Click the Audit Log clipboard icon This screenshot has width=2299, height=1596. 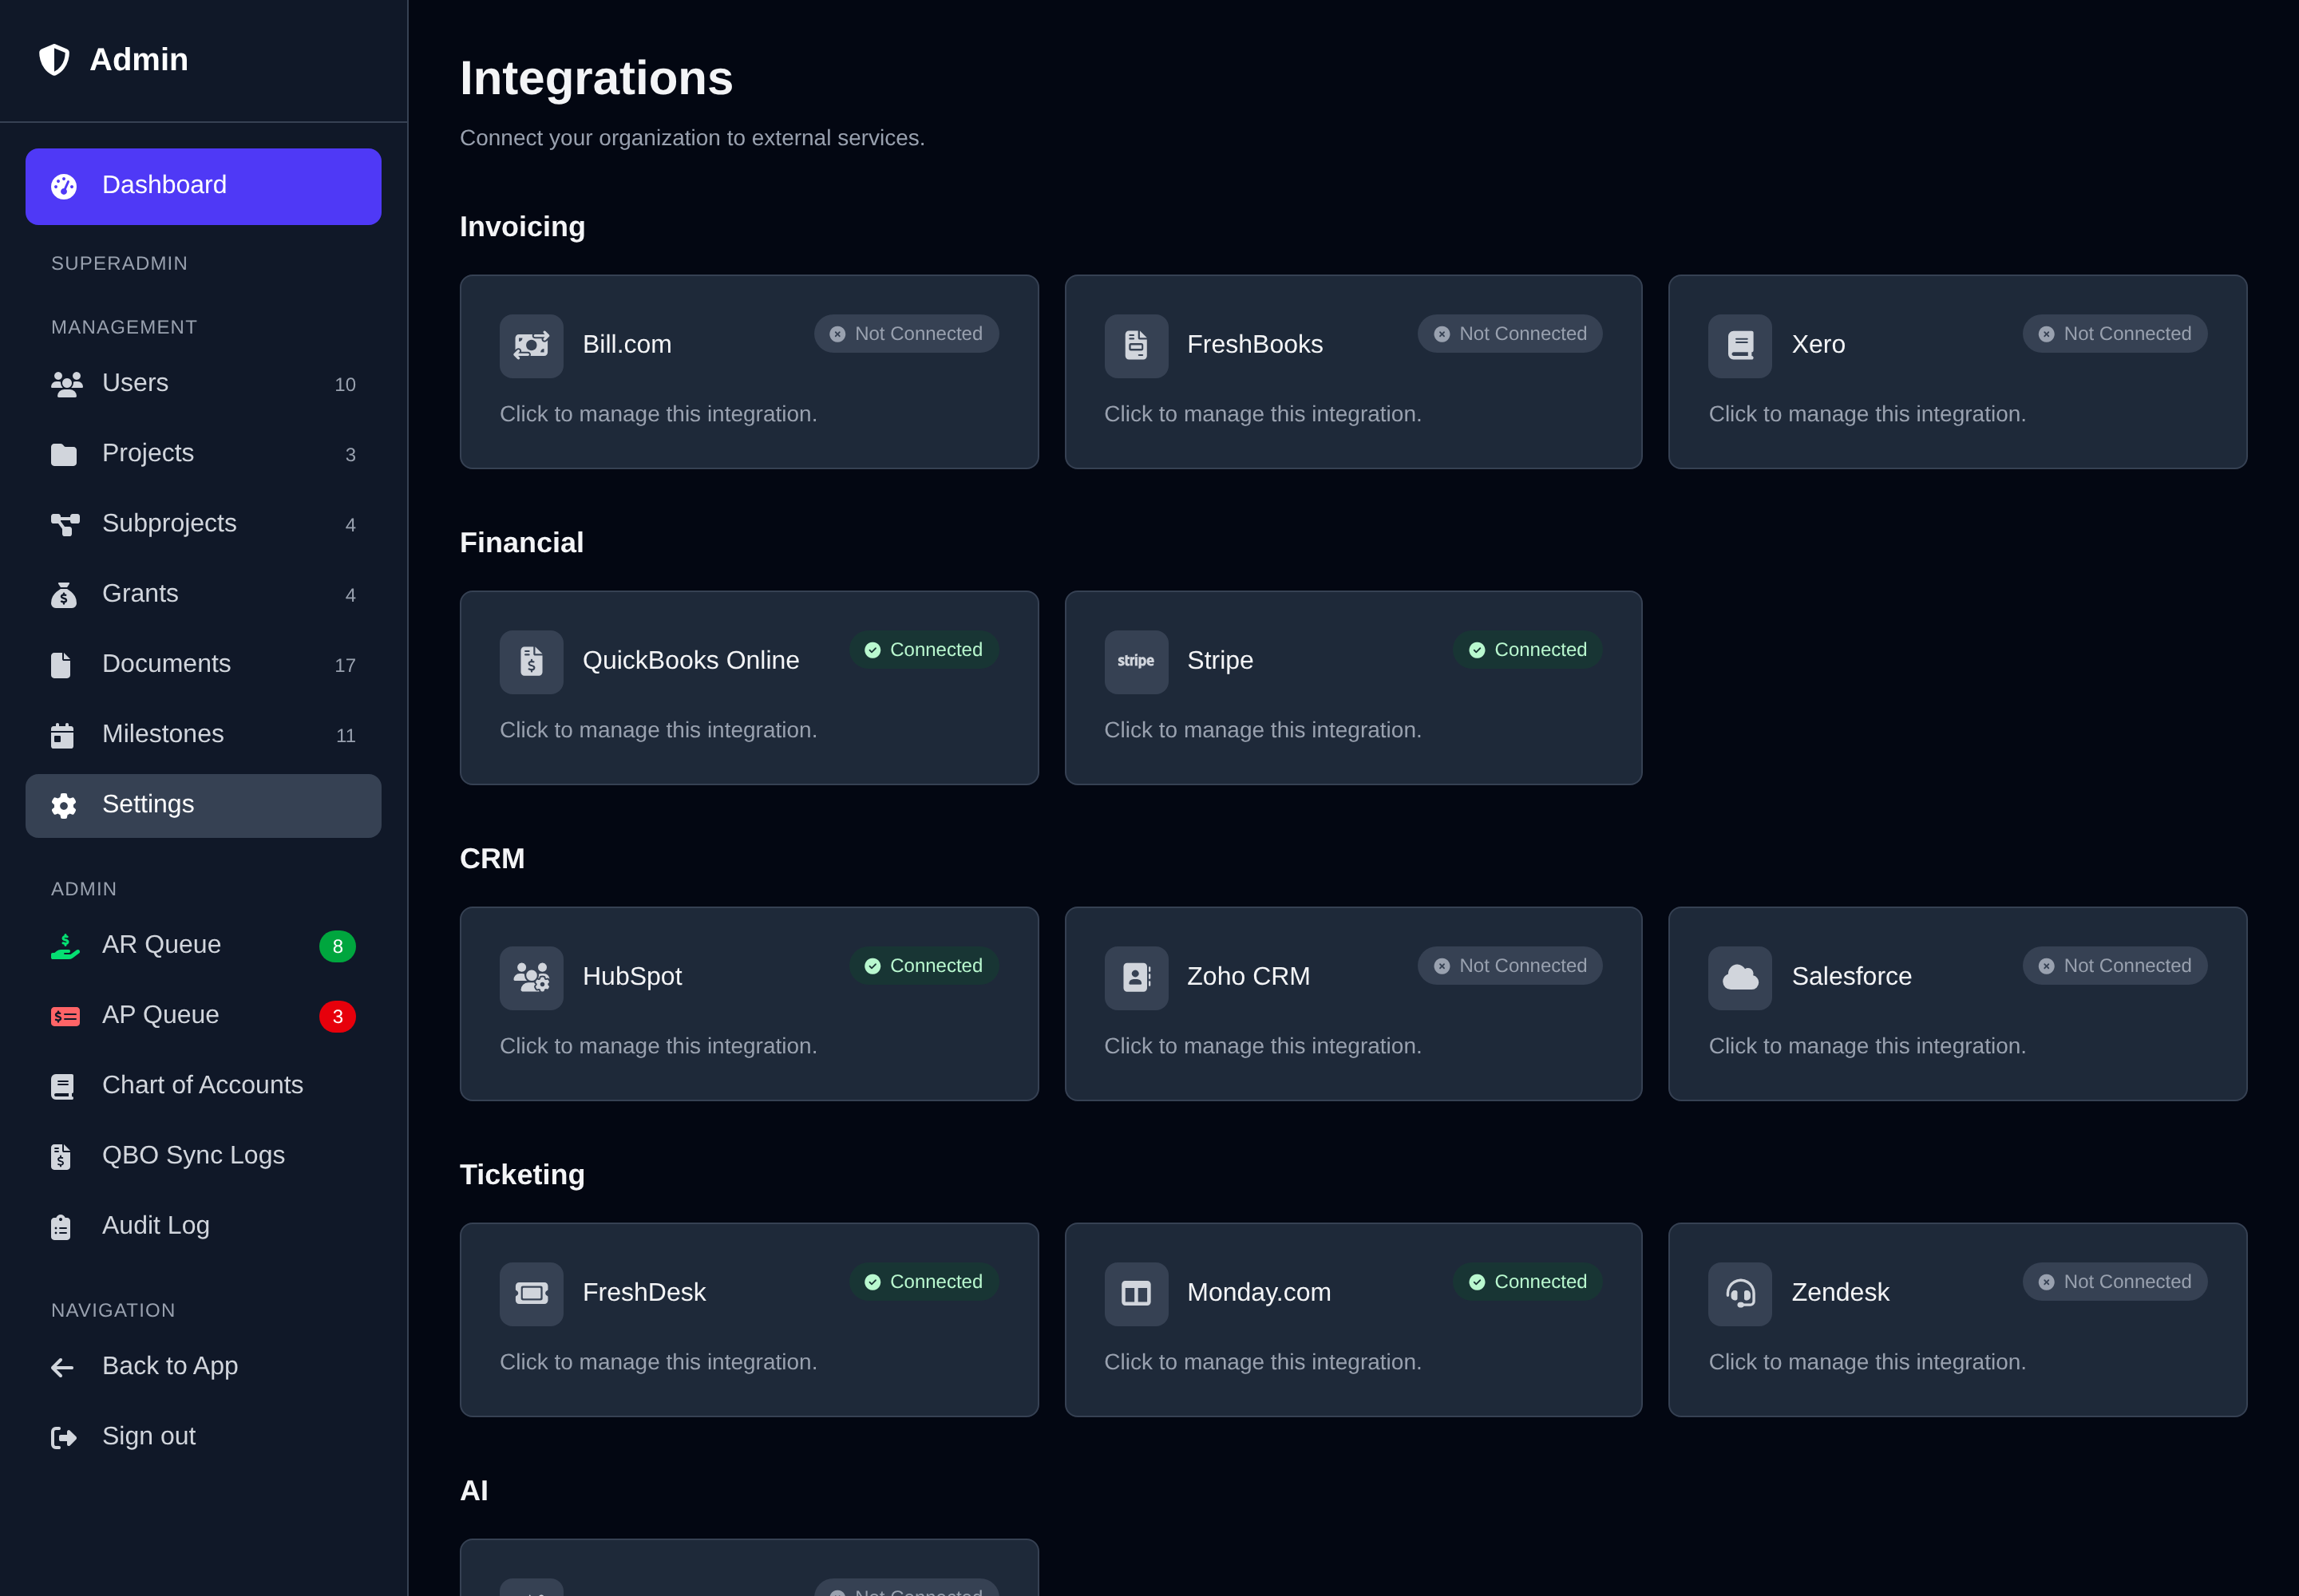[61, 1226]
